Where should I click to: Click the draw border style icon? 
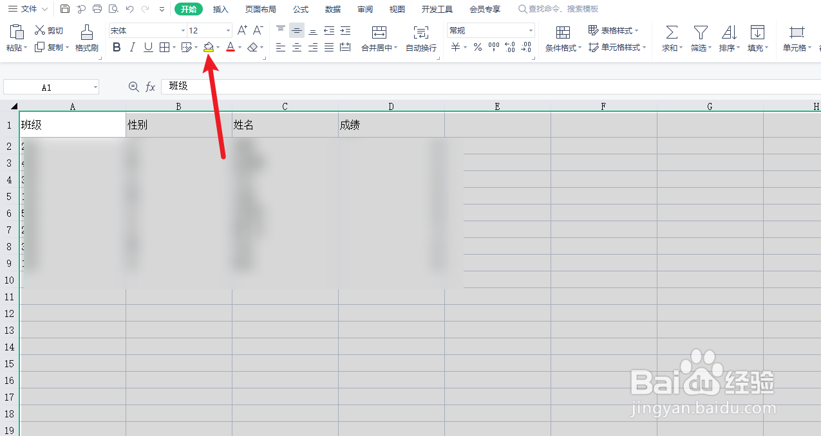[186, 47]
